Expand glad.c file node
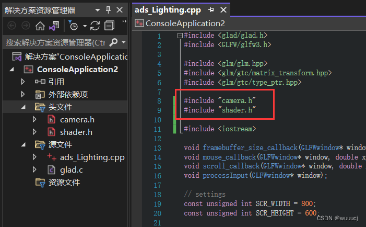Viewport: 366px width, 227px height. coord(34,169)
